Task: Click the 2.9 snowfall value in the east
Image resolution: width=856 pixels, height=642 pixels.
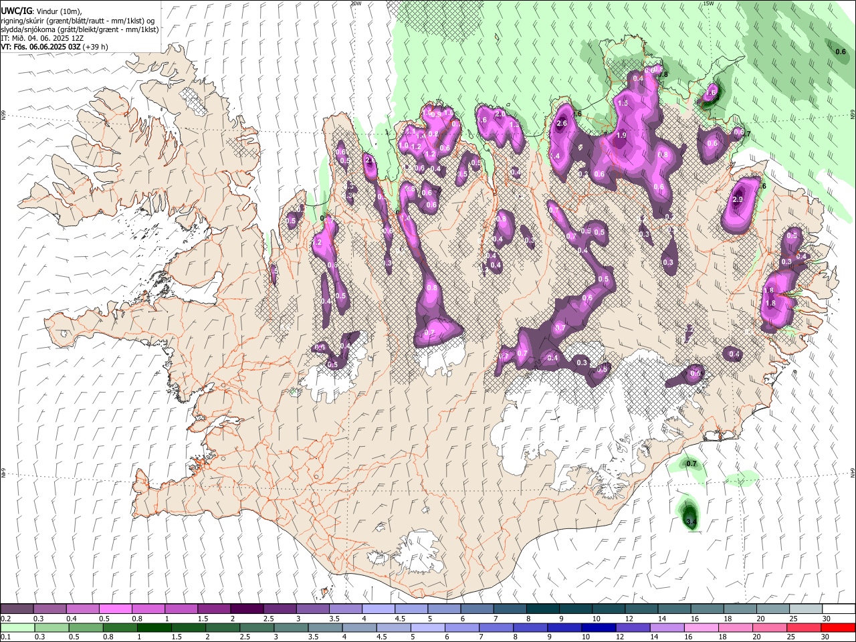Action: 738,199
